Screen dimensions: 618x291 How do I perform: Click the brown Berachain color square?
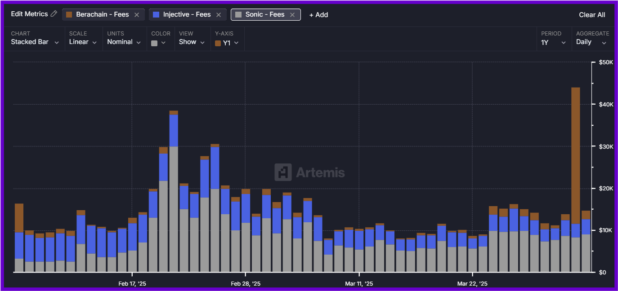[69, 15]
